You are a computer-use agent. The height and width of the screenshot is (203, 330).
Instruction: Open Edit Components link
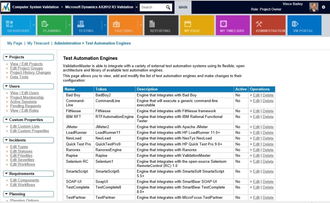pos(25,180)
